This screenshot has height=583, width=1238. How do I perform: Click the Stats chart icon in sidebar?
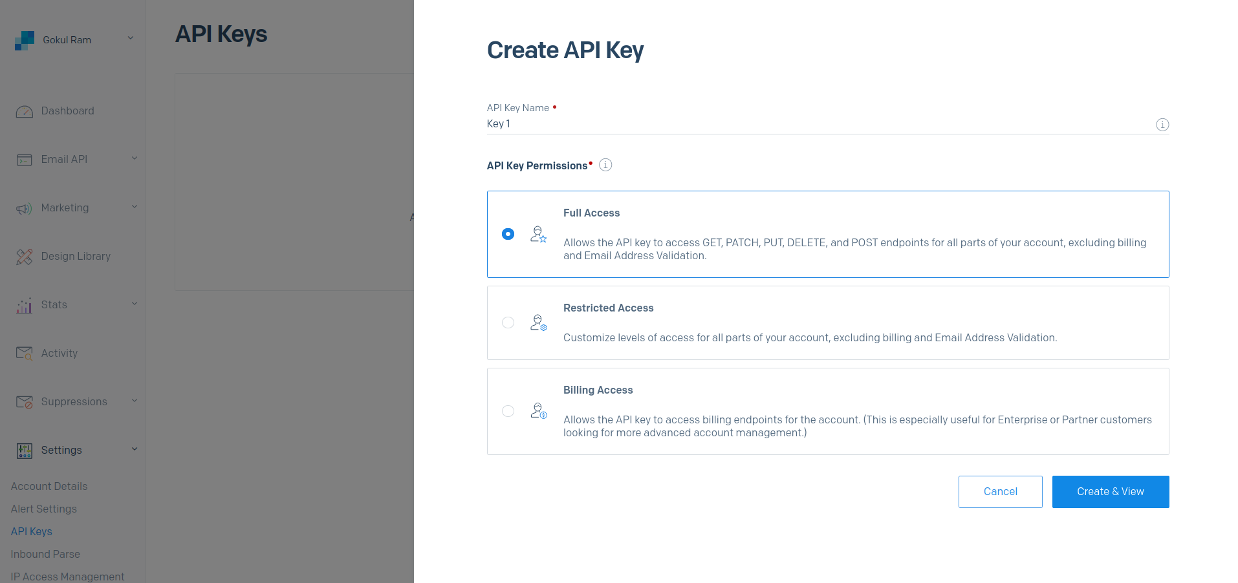click(25, 305)
